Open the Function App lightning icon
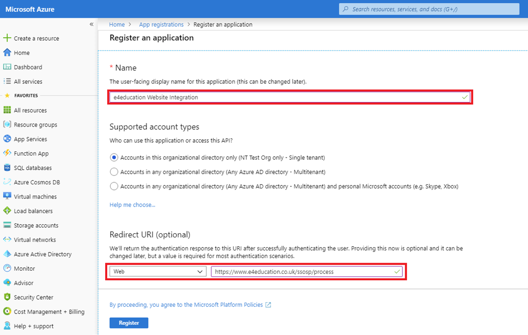Image resolution: width=528 pixels, height=335 pixels. pos(7,153)
